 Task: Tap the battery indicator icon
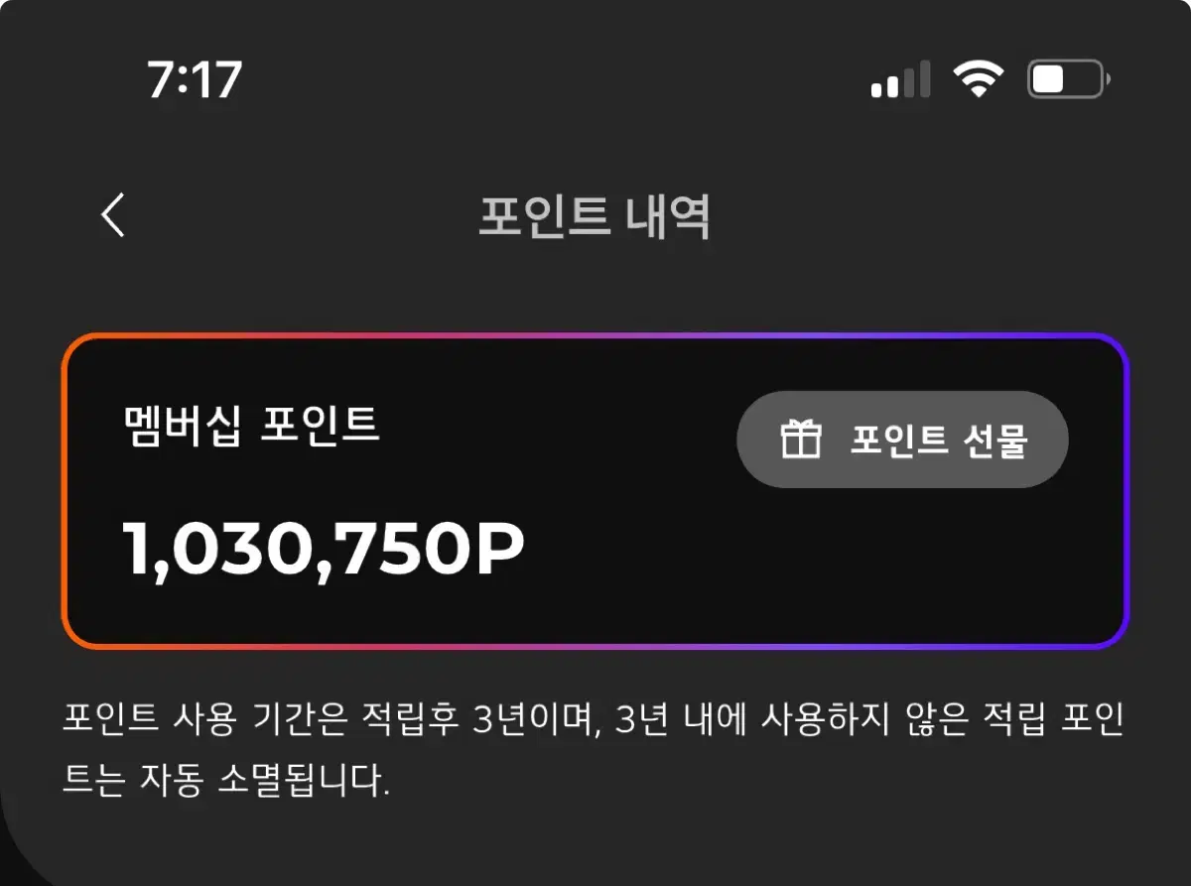1068,78
